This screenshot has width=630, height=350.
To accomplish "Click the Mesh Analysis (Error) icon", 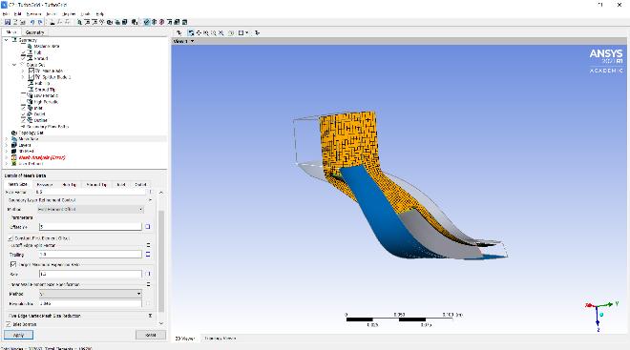I will [x=14, y=157].
